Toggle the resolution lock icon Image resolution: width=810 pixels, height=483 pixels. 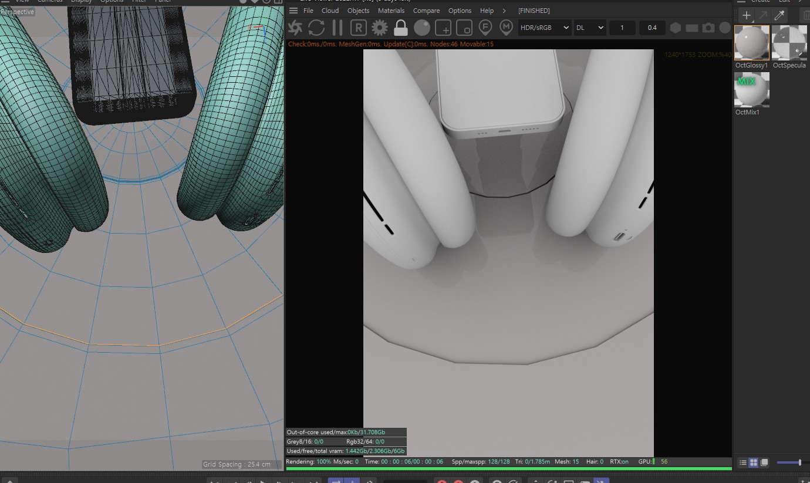click(x=401, y=28)
